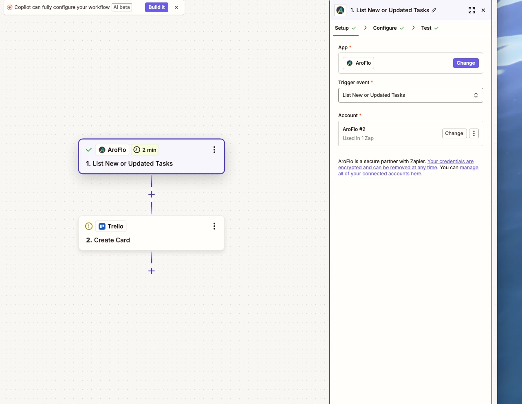Click the AroFlo logo in panel header
The image size is (522, 404).
click(x=340, y=10)
